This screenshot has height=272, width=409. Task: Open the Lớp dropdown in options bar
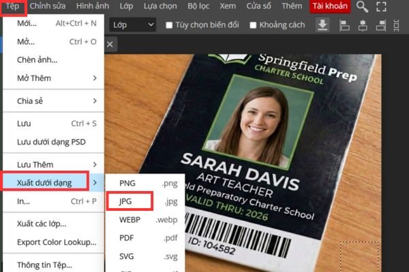pyautogui.click(x=132, y=24)
